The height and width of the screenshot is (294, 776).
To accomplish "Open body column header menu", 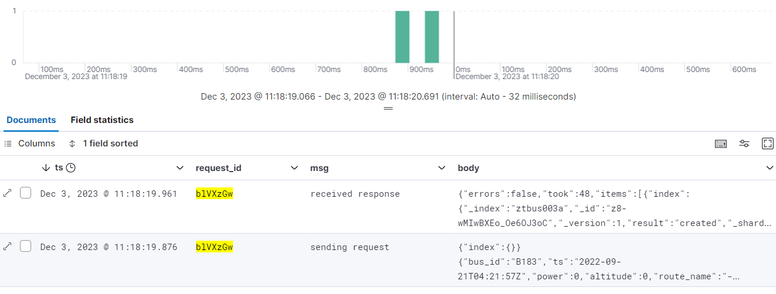I will 770,168.
